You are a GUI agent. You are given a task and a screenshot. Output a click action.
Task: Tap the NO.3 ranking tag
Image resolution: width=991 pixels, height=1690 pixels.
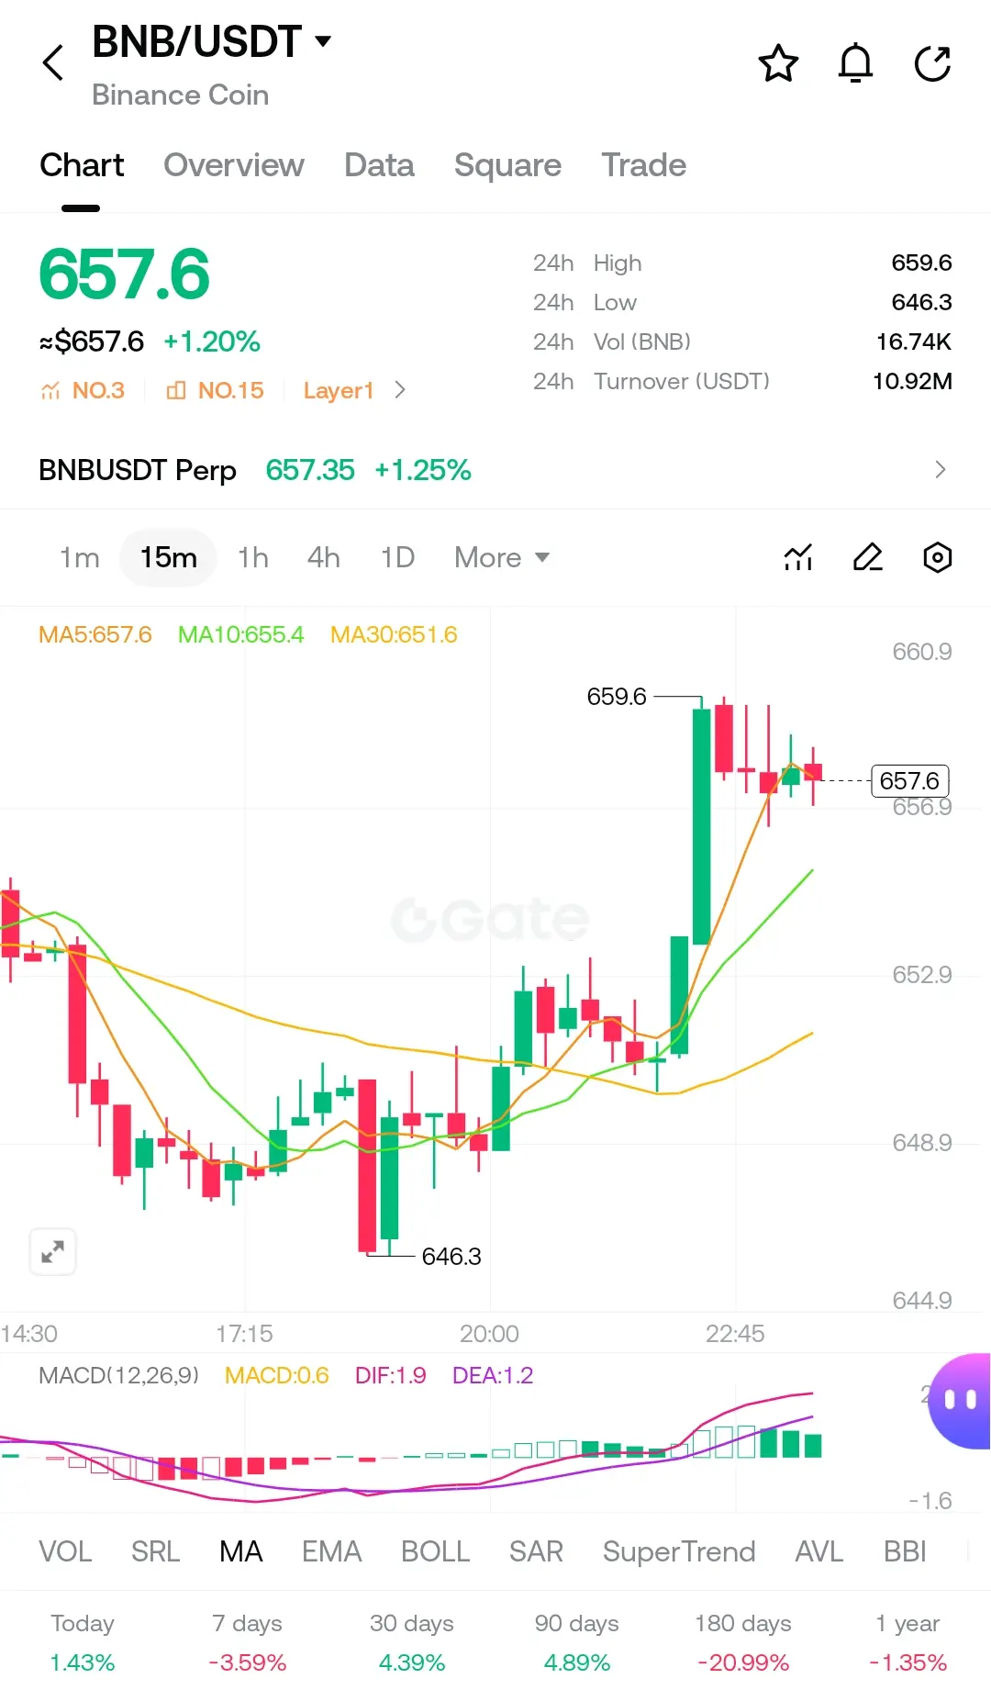click(83, 390)
